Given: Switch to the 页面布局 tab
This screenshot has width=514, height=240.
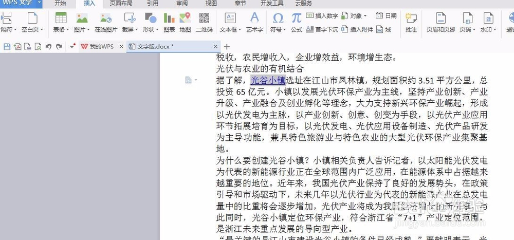Looking at the screenshot, I should click(x=121, y=4).
